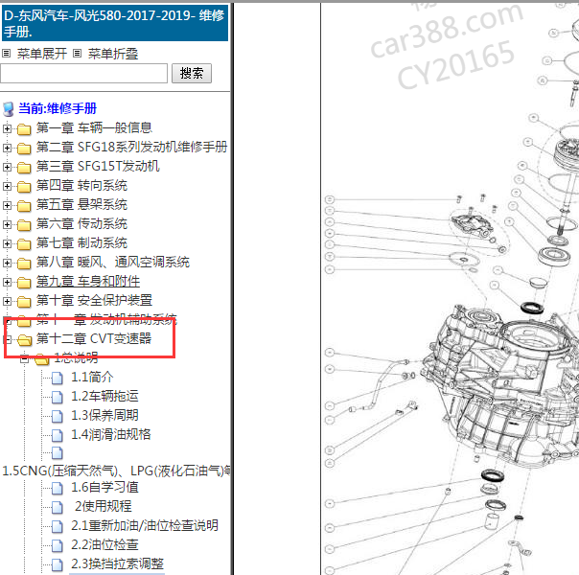The image size is (579, 575).
Task: Click the page icon beside 2使用规程
Action: (x=57, y=508)
